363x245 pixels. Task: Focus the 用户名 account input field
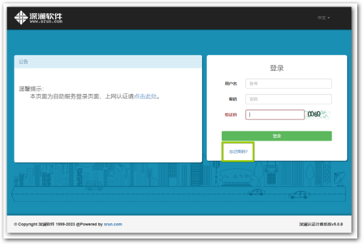(288, 83)
